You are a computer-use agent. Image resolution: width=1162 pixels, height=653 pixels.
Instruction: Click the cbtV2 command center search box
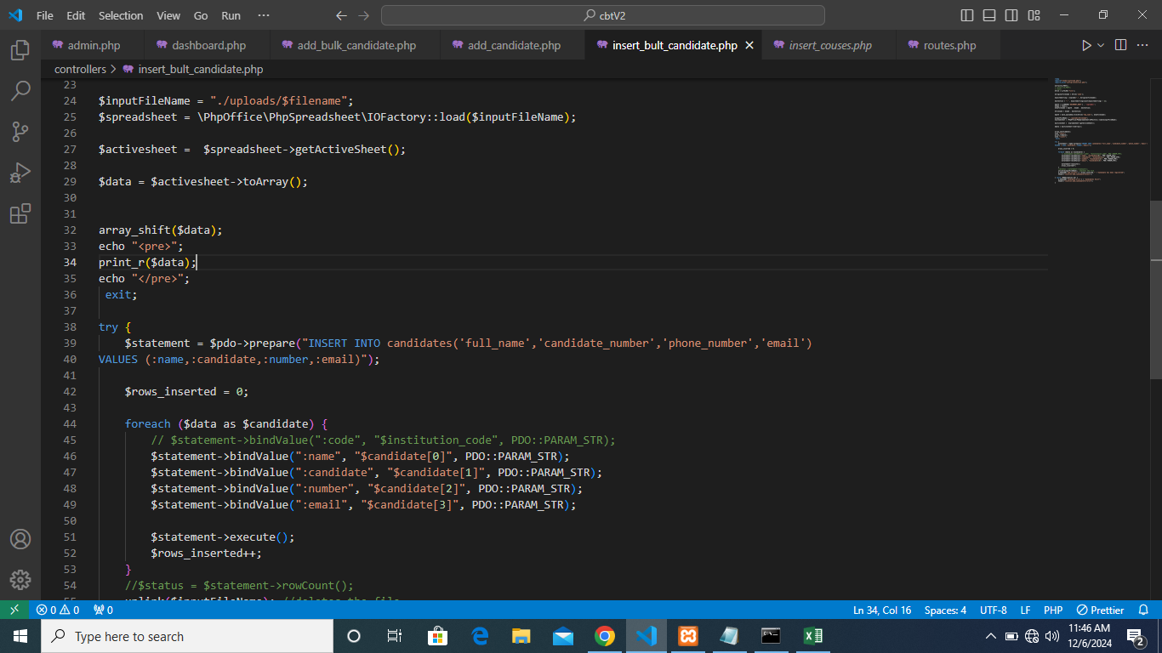tap(603, 15)
